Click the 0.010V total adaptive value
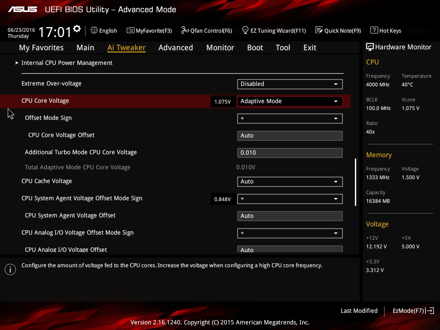Screen dimensions: 440x330 pyautogui.click(x=245, y=167)
